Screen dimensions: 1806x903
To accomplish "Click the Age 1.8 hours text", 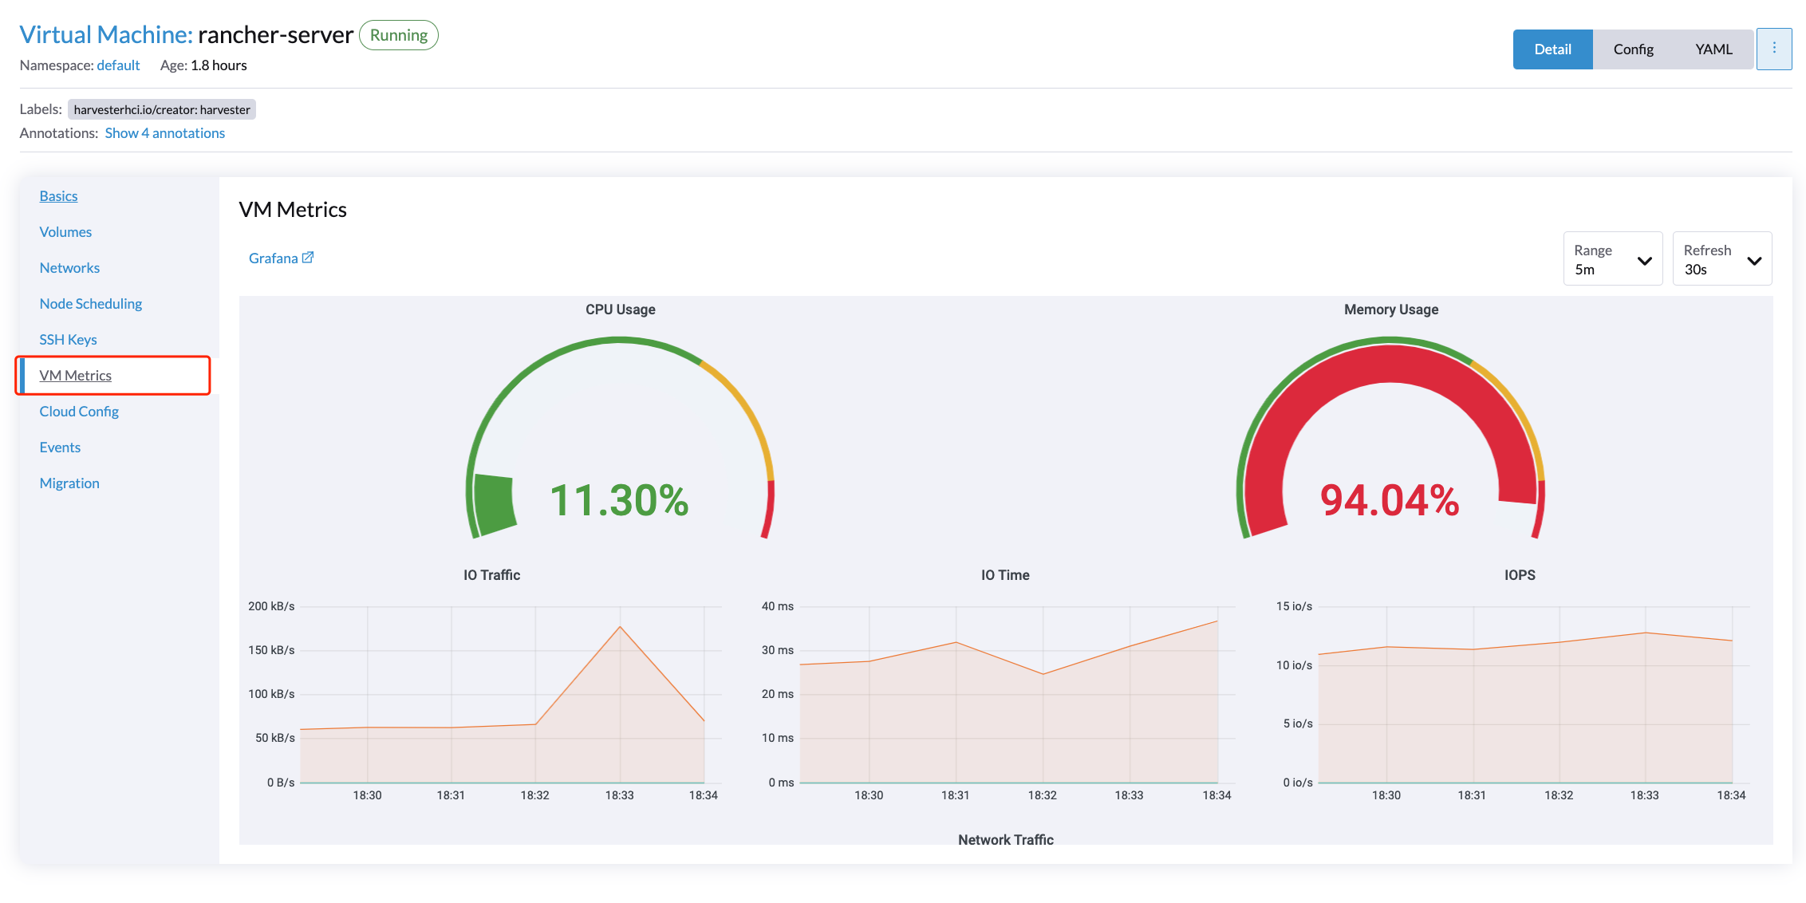I will coord(203,65).
